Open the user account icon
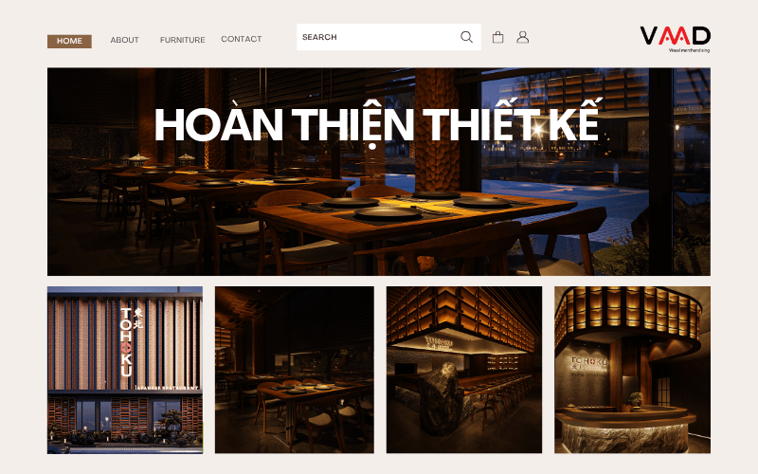The image size is (758, 474). coord(522,37)
